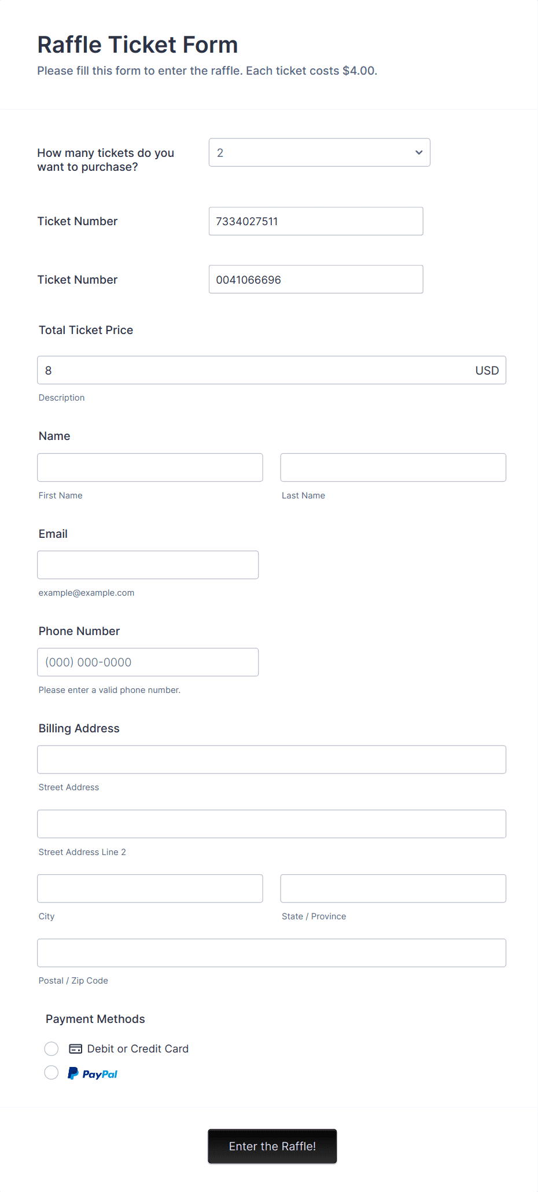Click the credit card icon next to Debit option
The height and width of the screenshot is (1192, 538).
[x=76, y=1048]
